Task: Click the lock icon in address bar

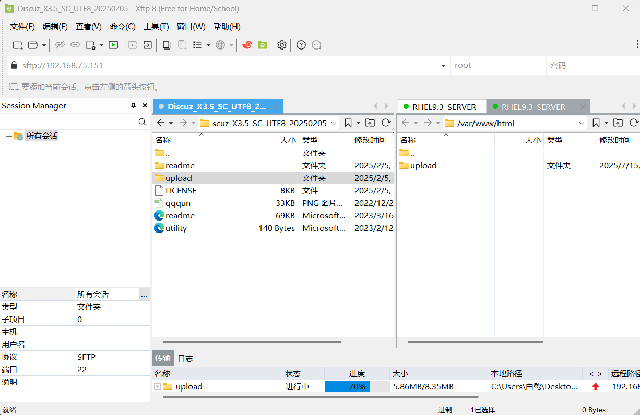Action: point(14,65)
